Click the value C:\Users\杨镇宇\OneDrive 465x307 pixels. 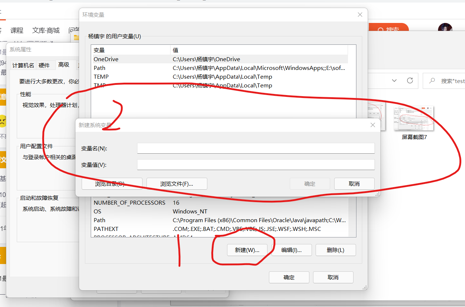(x=206, y=59)
